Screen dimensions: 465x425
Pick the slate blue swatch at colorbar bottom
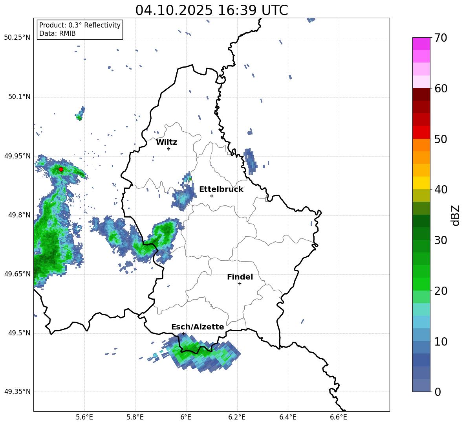(421, 385)
